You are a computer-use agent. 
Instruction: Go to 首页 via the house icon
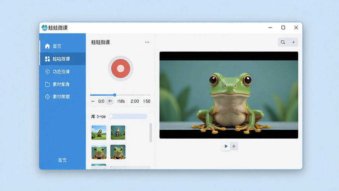click(x=47, y=46)
